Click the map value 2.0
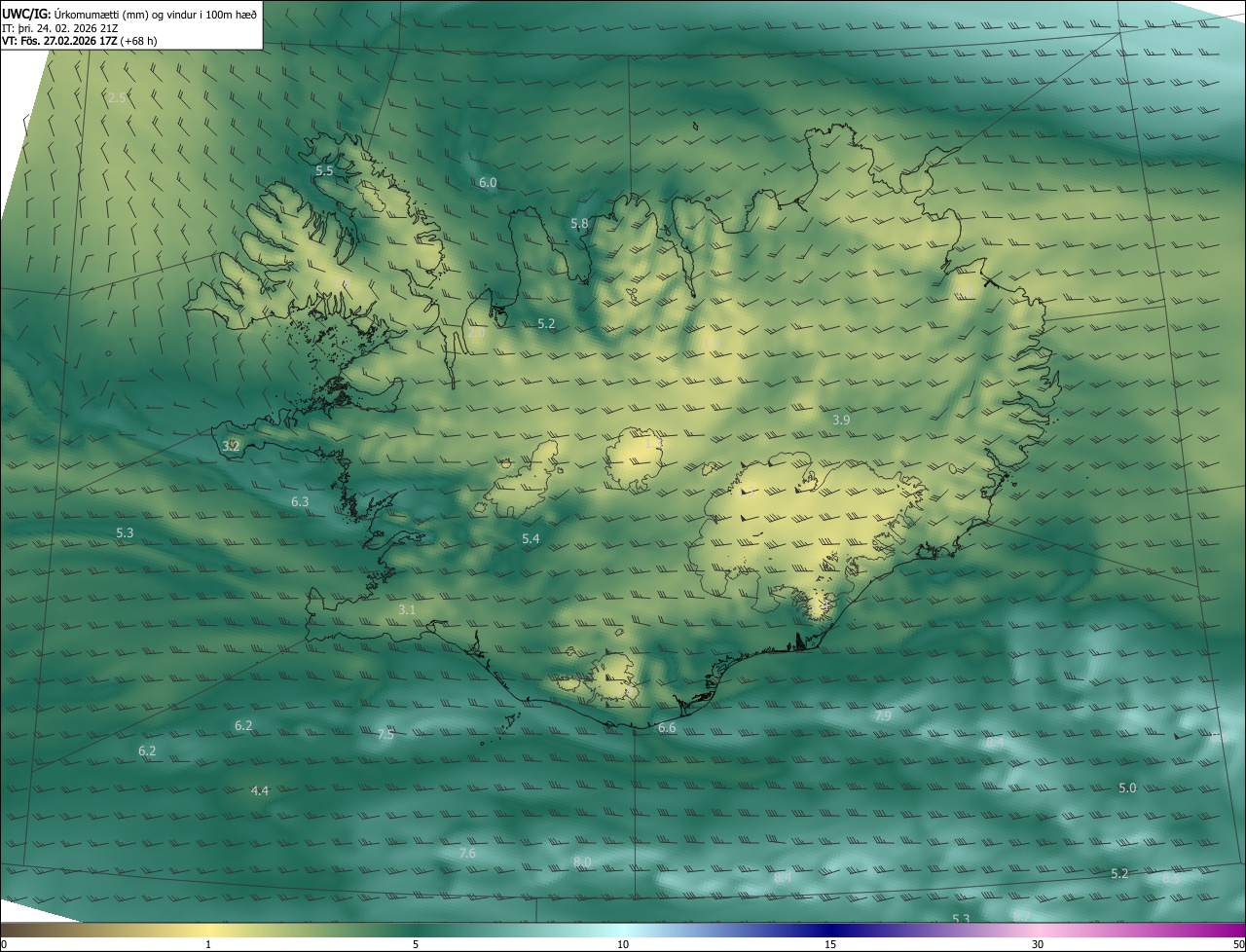The height and width of the screenshot is (952, 1246). point(476,332)
